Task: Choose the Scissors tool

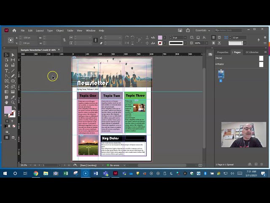Action: click(x=6, y=86)
